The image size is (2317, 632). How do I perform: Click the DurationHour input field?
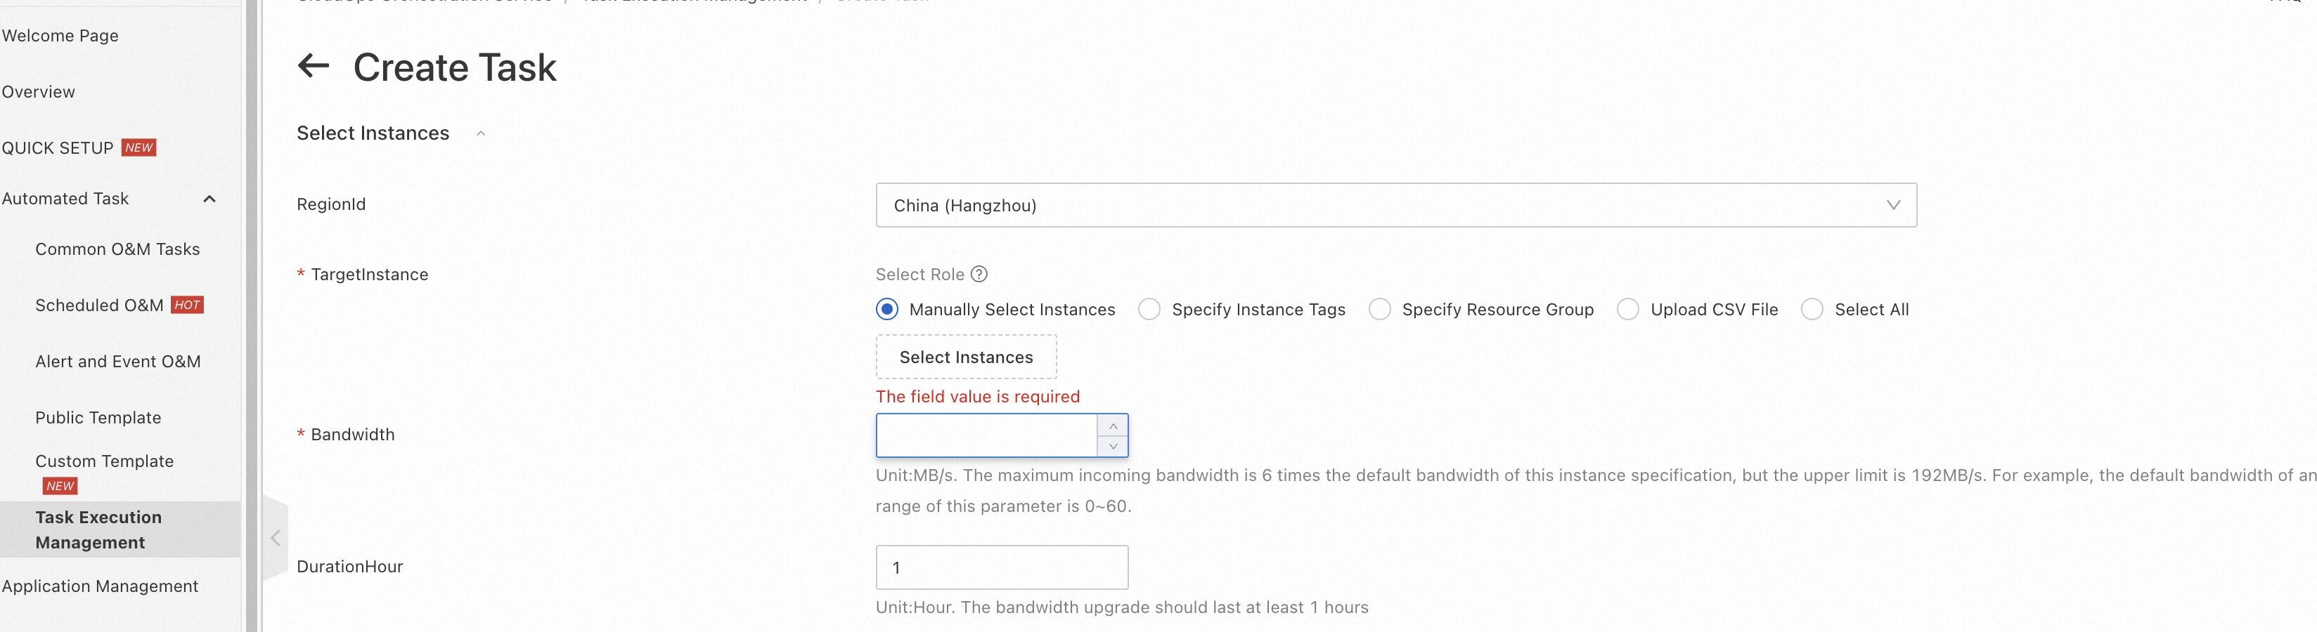(x=1001, y=567)
